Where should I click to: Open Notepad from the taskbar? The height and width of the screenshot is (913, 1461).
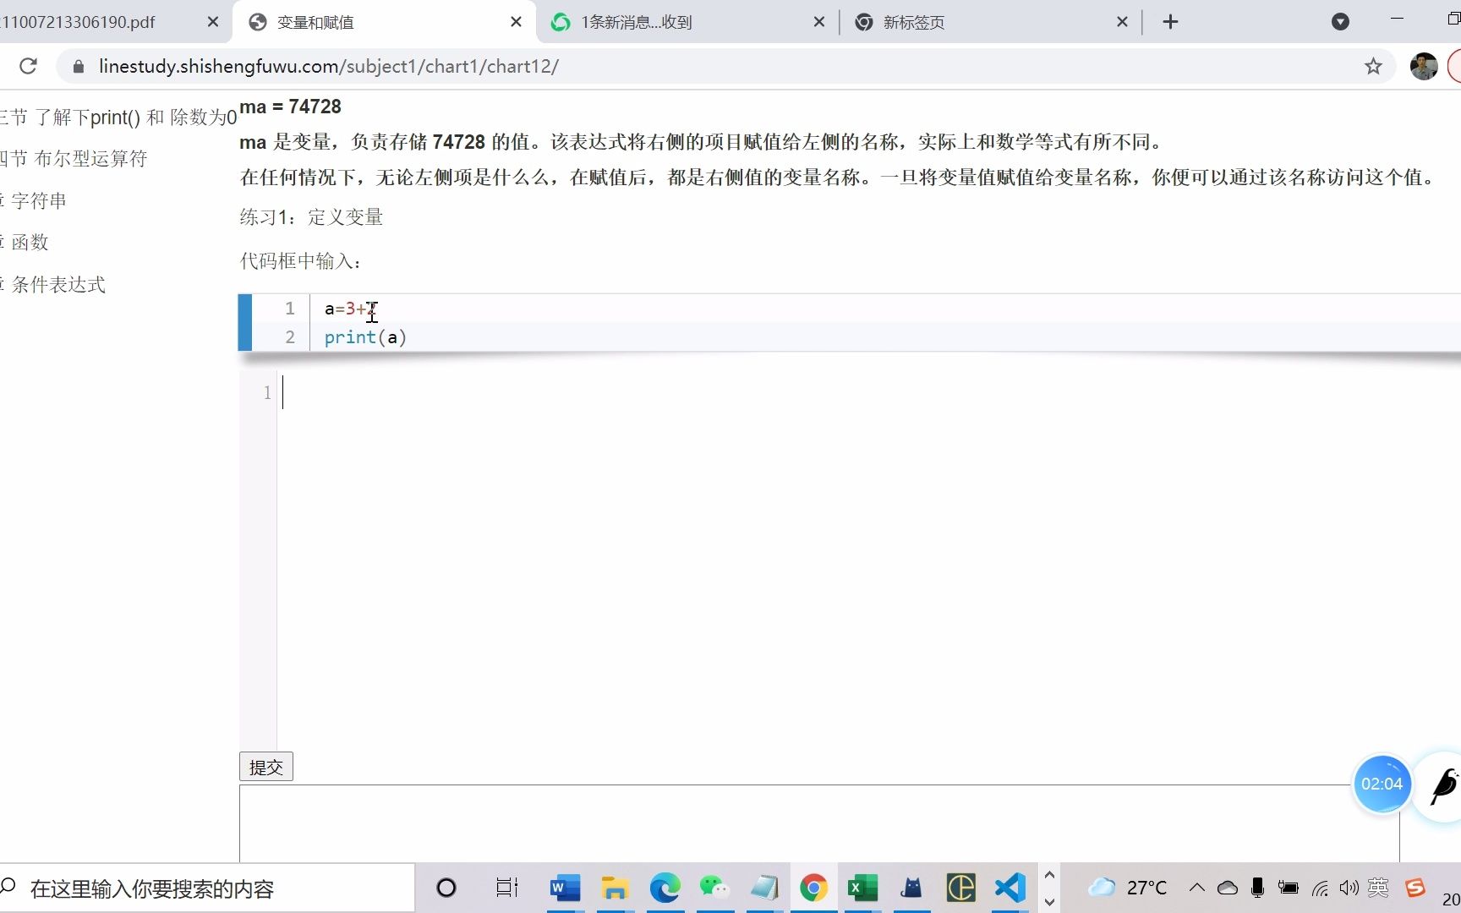[x=763, y=888]
